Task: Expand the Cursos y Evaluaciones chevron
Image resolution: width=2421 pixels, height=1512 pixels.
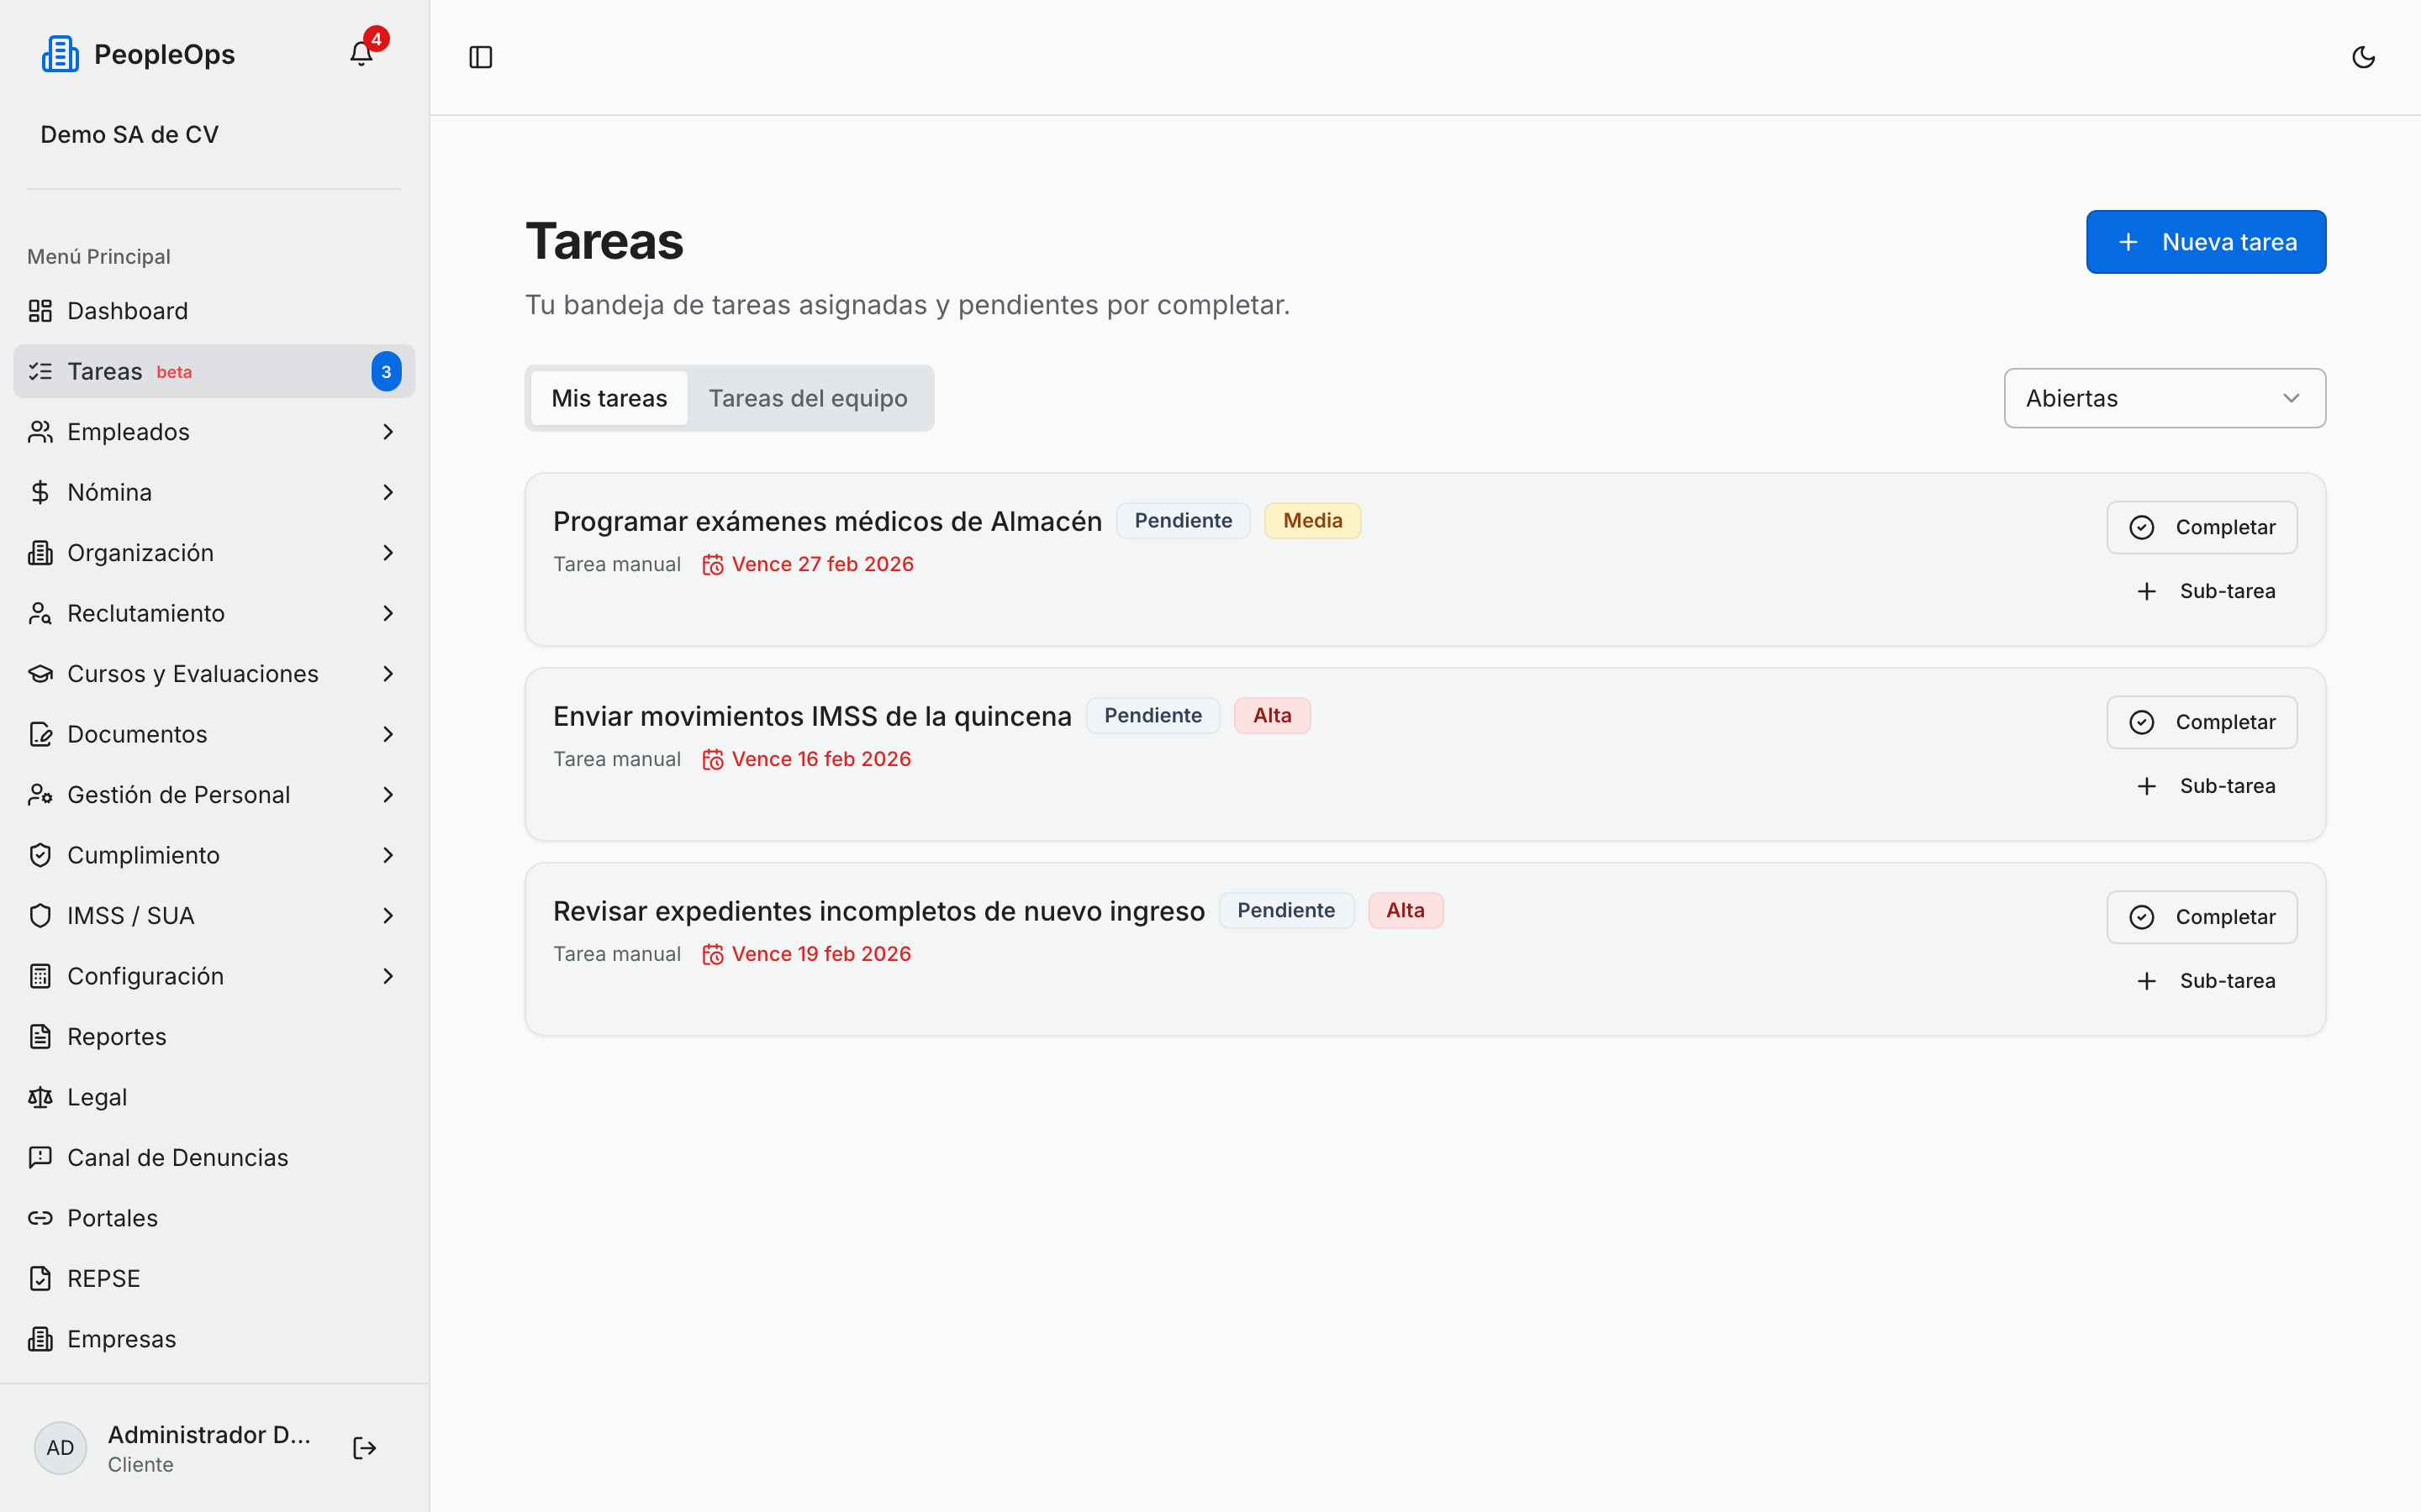Action: pos(388,674)
